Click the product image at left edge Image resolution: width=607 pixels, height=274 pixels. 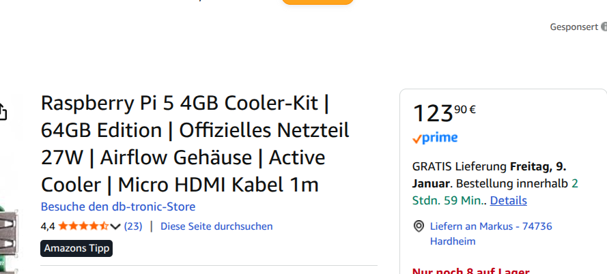(8, 232)
